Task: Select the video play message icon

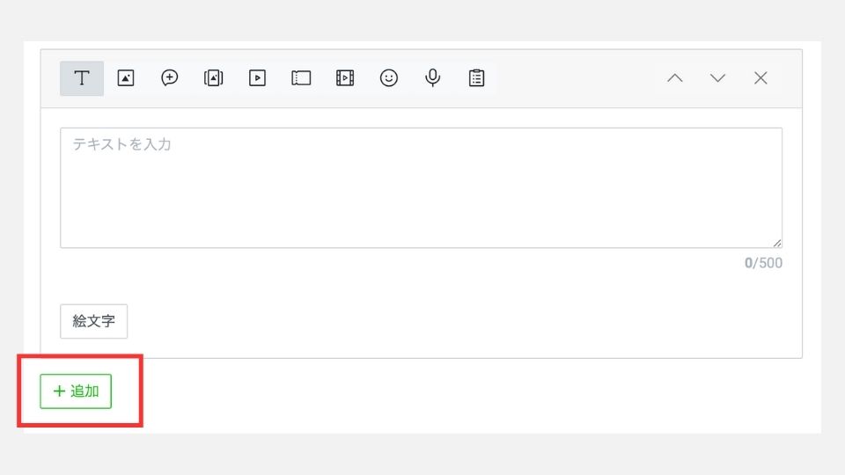Action: click(258, 78)
